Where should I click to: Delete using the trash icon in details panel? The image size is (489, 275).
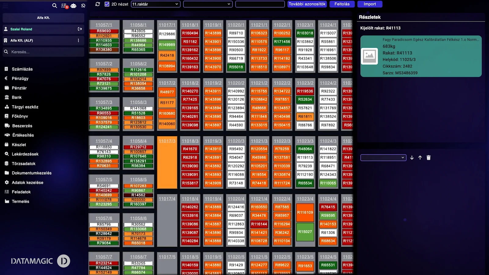(x=428, y=158)
